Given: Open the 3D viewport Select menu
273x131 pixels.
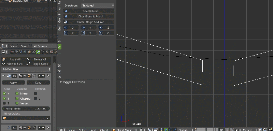Looking at the screenshot, I should [x=83, y=130].
